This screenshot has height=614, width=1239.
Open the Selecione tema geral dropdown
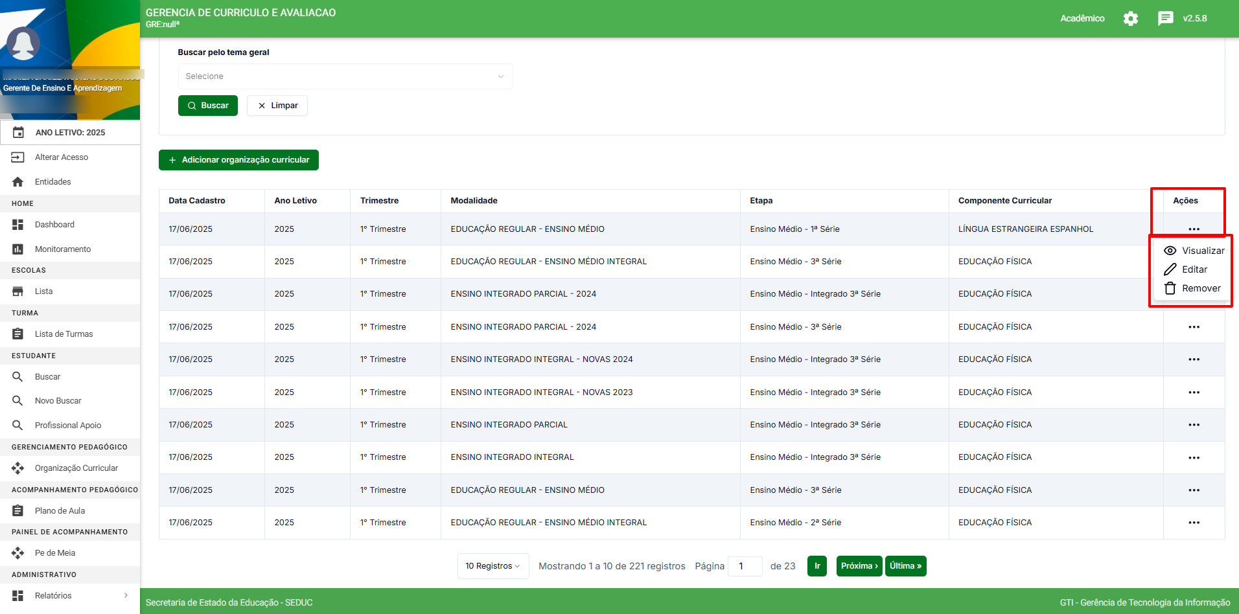pyautogui.click(x=345, y=76)
